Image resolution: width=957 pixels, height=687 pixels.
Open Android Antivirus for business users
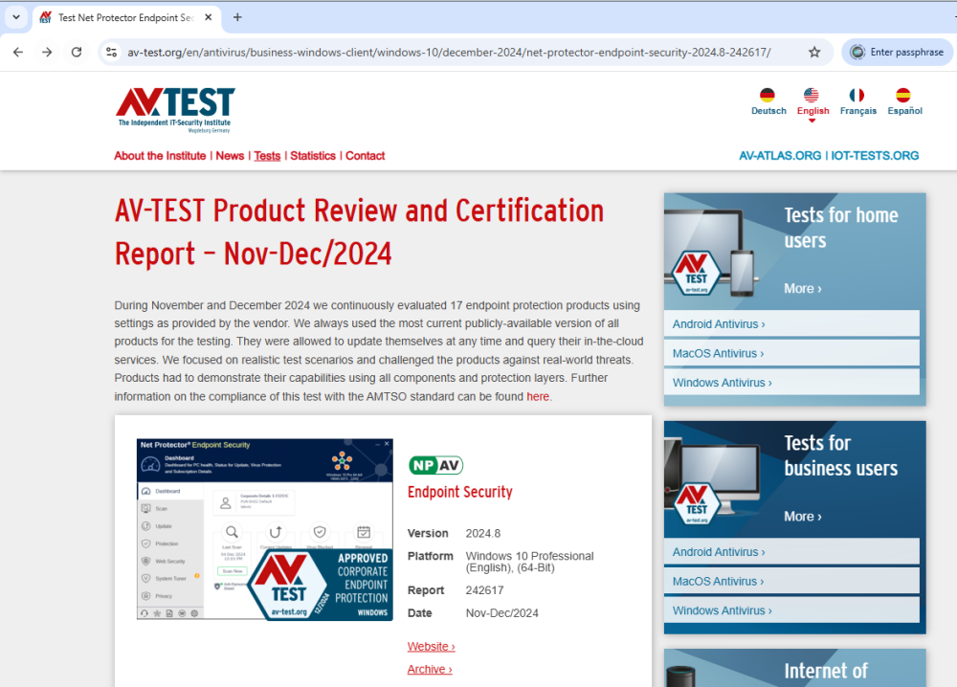(791, 552)
